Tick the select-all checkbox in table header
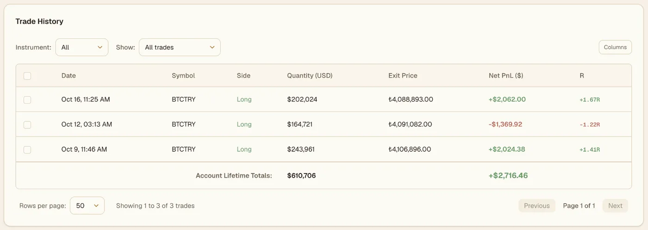Image resolution: width=648 pixels, height=230 pixels. click(x=27, y=76)
